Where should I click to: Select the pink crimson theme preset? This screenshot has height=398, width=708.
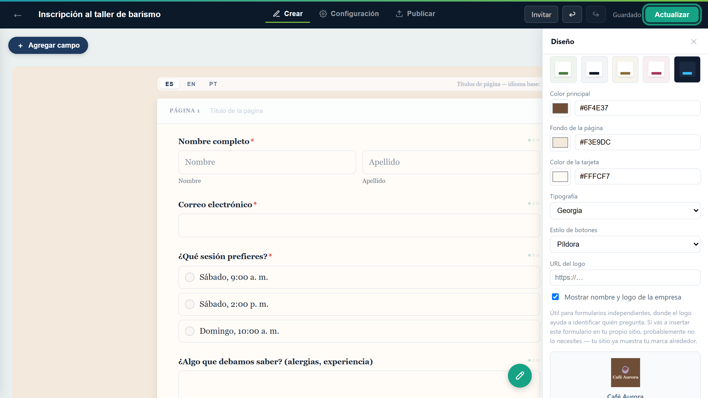(656, 69)
